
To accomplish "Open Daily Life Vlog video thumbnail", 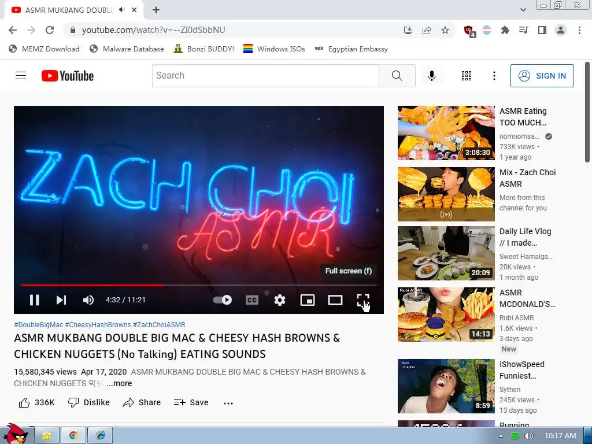I will (x=446, y=253).
